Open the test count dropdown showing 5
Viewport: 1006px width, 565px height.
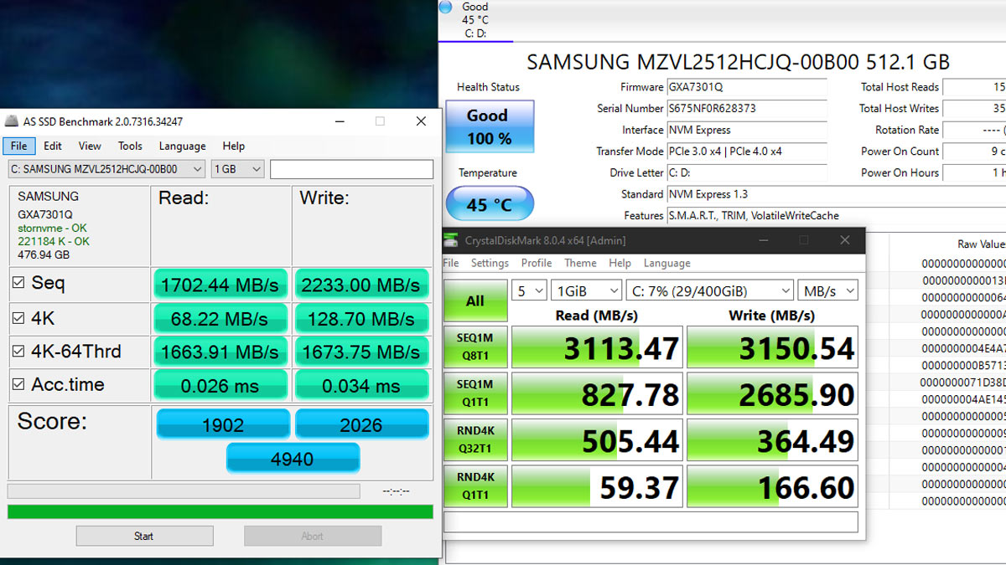(529, 291)
